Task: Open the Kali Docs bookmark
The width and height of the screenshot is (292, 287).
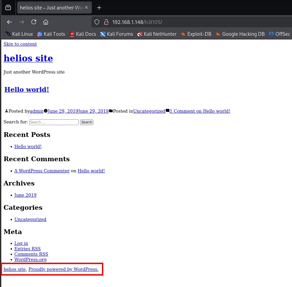Action: coord(83,34)
